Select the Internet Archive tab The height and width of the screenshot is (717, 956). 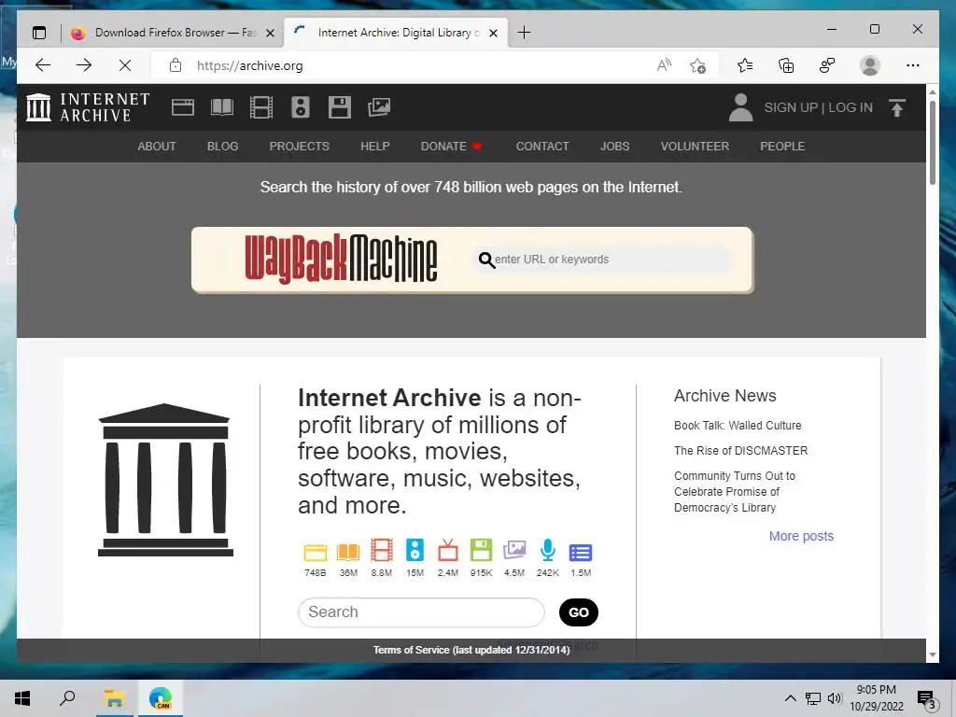coord(394,33)
